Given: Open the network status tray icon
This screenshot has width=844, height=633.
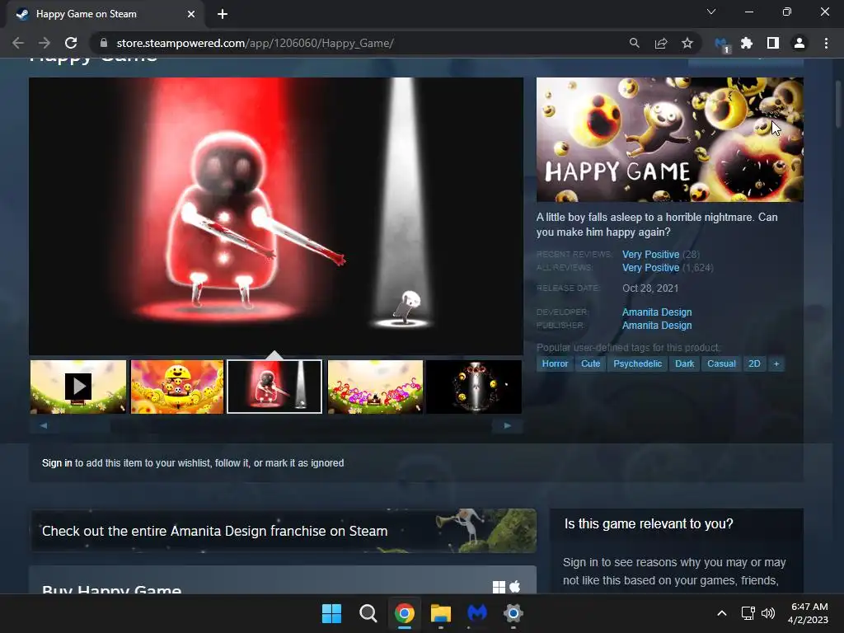Looking at the screenshot, I should 748,613.
